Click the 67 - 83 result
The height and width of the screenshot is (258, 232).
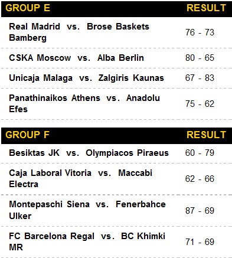pos(200,78)
